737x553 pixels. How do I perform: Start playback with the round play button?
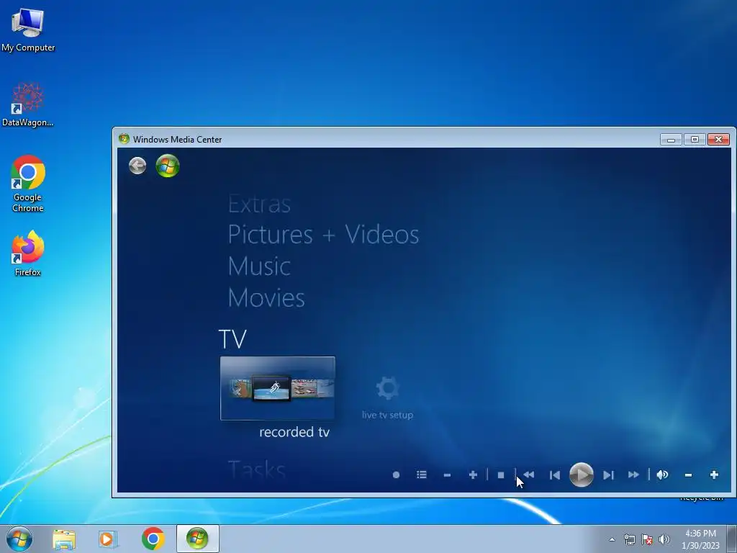582,475
